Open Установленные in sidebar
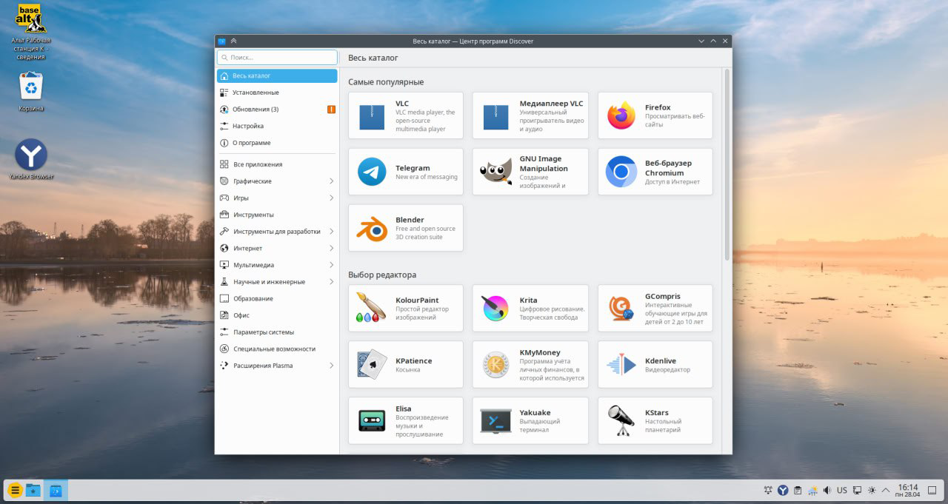948x504 pixels. (277, 93)
